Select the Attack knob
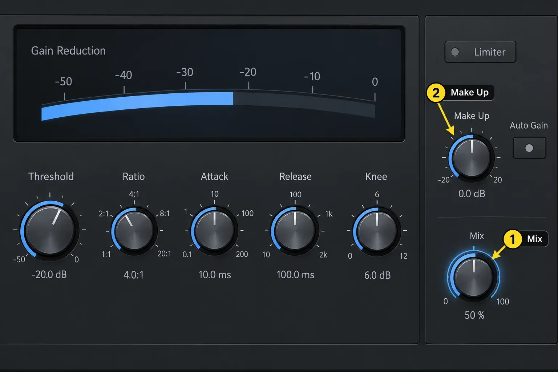This screenshot has height=372, width=558. click(214, 230)
